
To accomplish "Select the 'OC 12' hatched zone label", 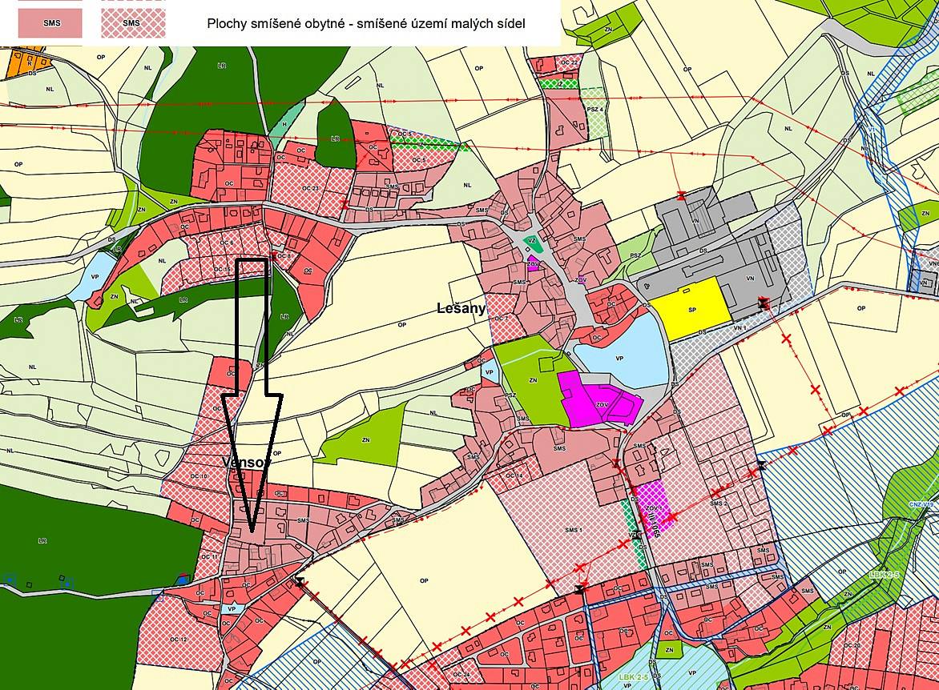I will tap(179, 640).
